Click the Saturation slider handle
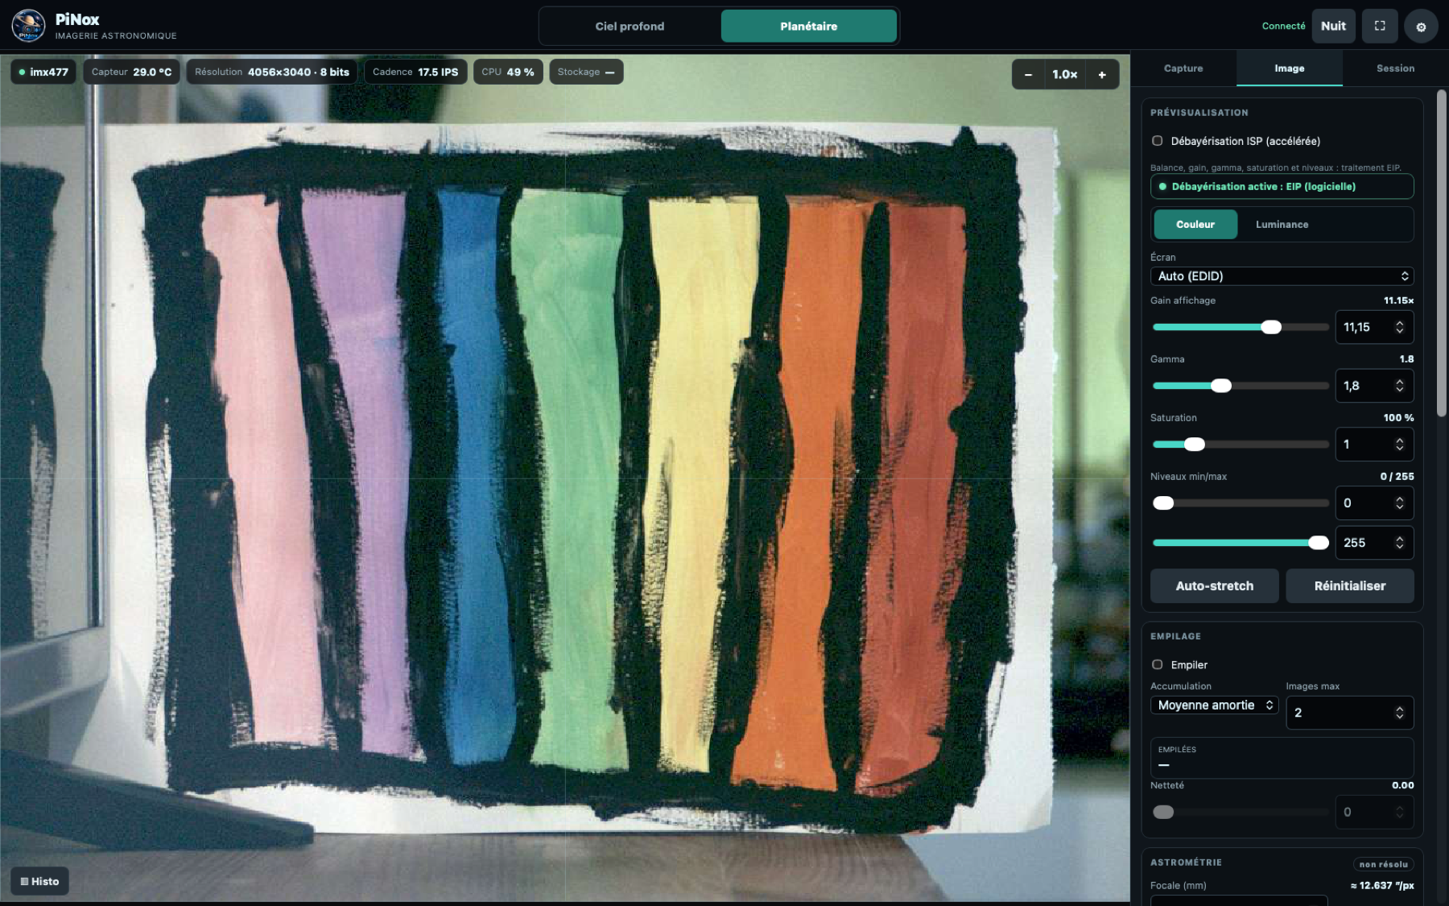 tap(1195, 445)
